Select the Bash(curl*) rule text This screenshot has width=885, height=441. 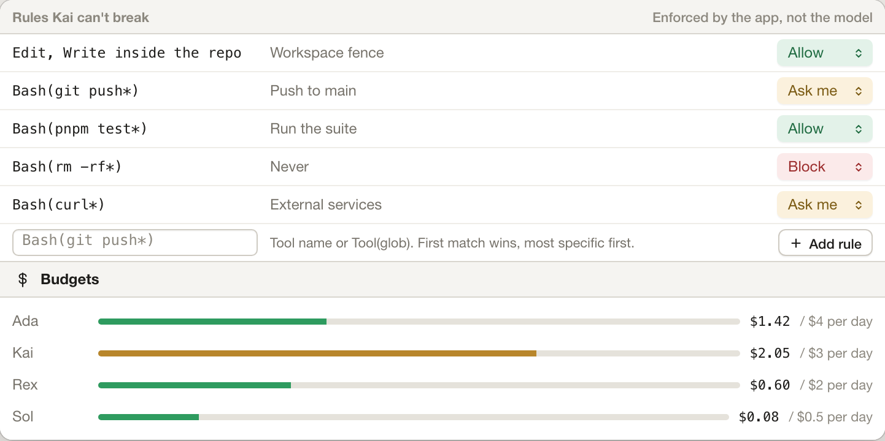pyautogui.click(x=59, y=205)
